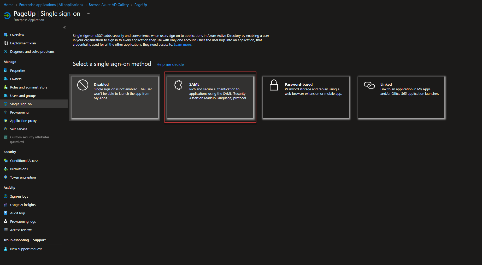Click the Linked chain icon

click(369, 85)
